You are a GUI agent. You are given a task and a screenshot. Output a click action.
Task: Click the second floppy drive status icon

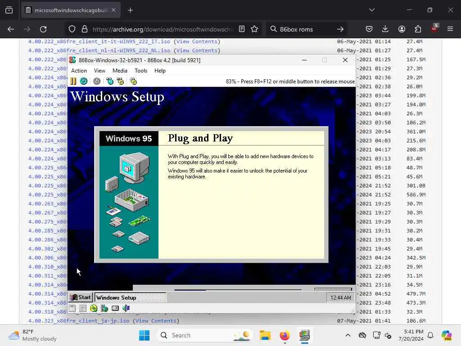click(83, 308)
